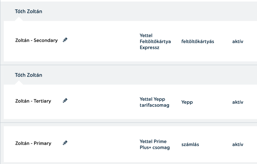257x164 pixels.
Task: Click aktív status in the Primary row
Action: (238, 144)
